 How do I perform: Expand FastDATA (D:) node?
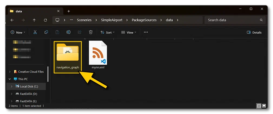(x=11, y=94)
